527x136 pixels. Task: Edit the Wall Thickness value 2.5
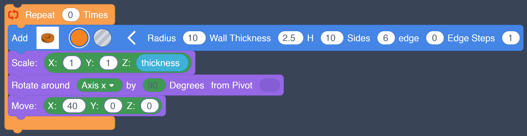(x=290, y=38)
